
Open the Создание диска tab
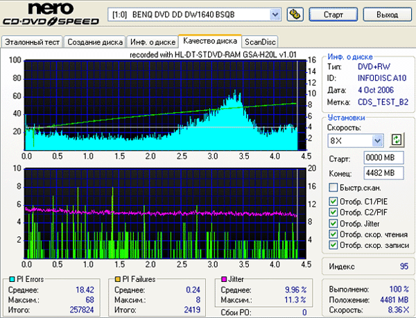(x=94, y=42)
